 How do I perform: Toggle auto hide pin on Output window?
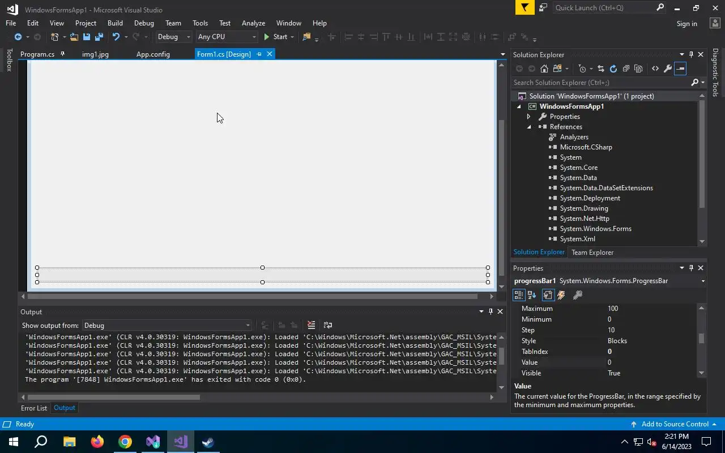pos(491,311)
